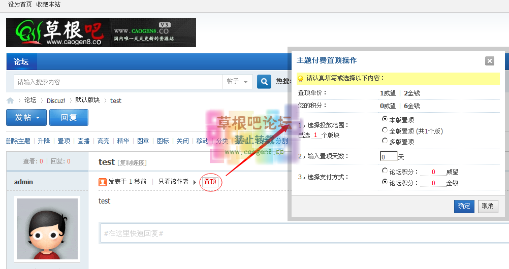The width and height of the screenshot is (509, 269).
Task: Choose 论坛积分 金钱 payment radio
Action: pos(385,181)
